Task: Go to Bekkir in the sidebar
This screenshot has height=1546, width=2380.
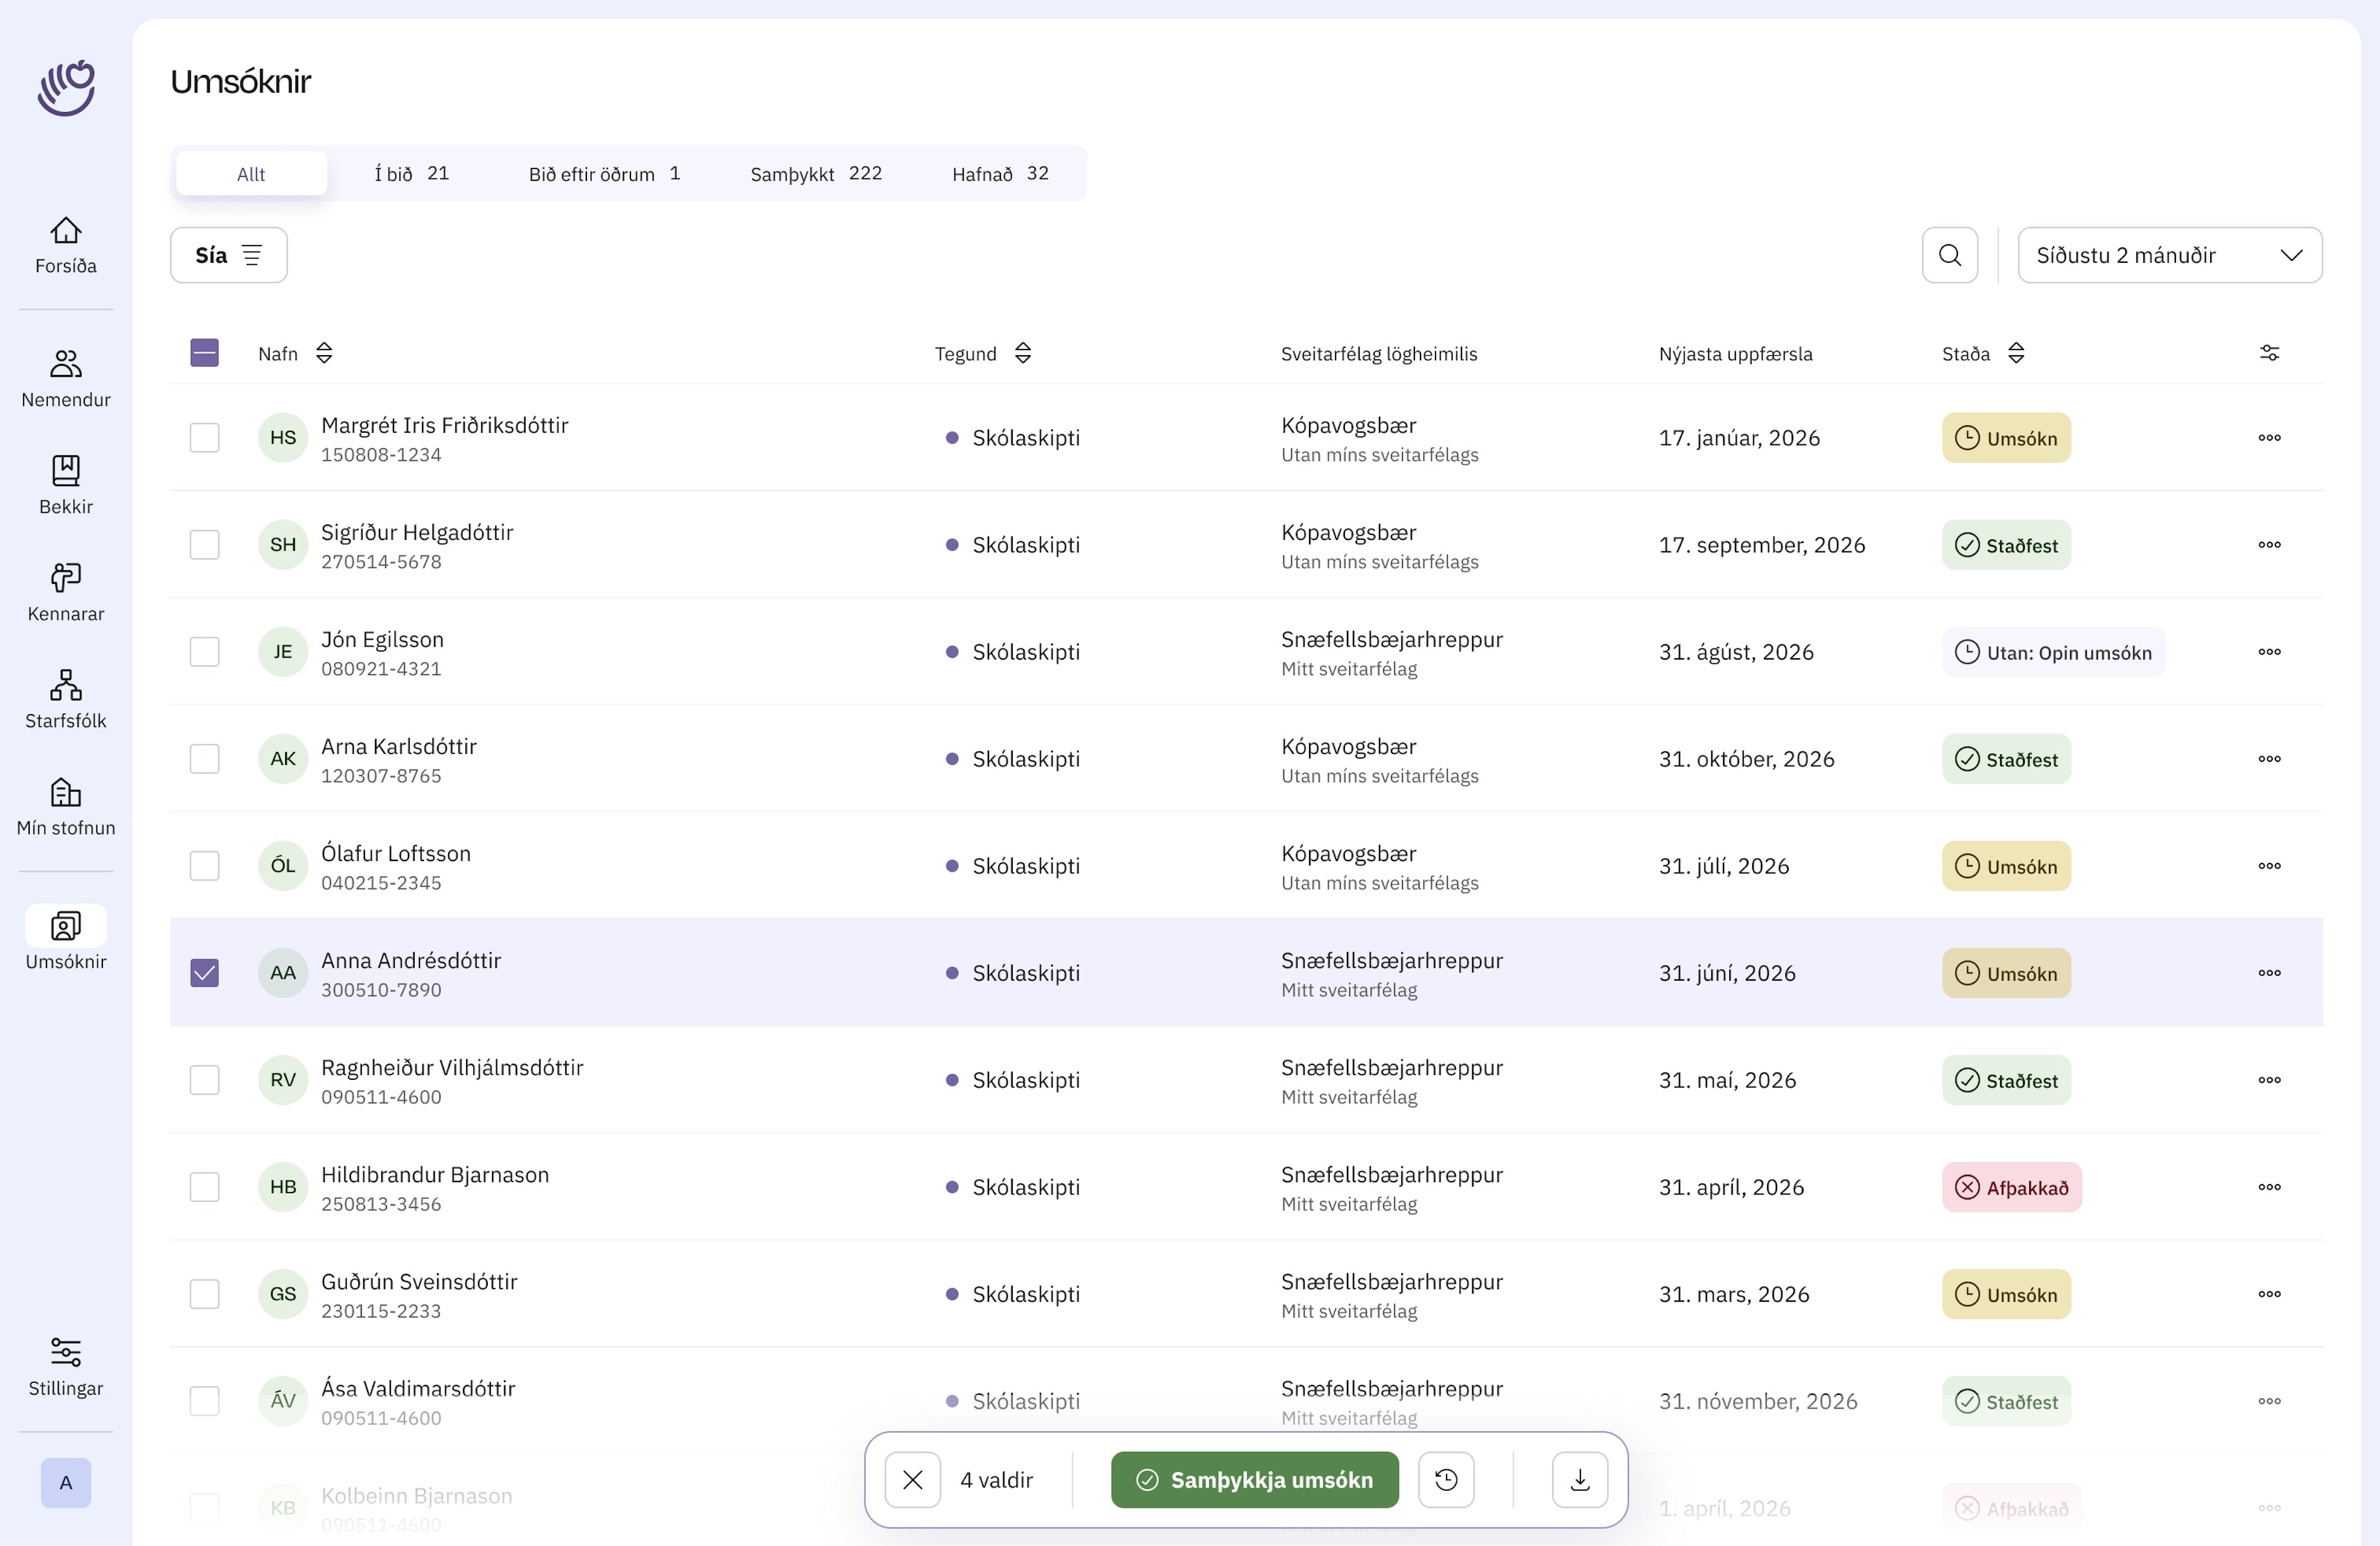Action: (66, 484)
